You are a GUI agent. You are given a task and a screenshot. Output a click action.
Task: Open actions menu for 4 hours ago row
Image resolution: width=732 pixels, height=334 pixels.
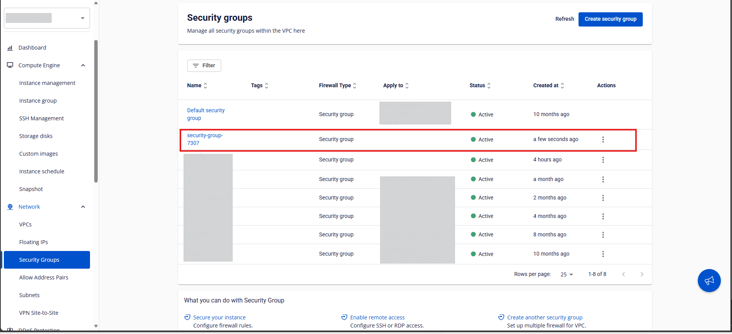tap(603, 160)
